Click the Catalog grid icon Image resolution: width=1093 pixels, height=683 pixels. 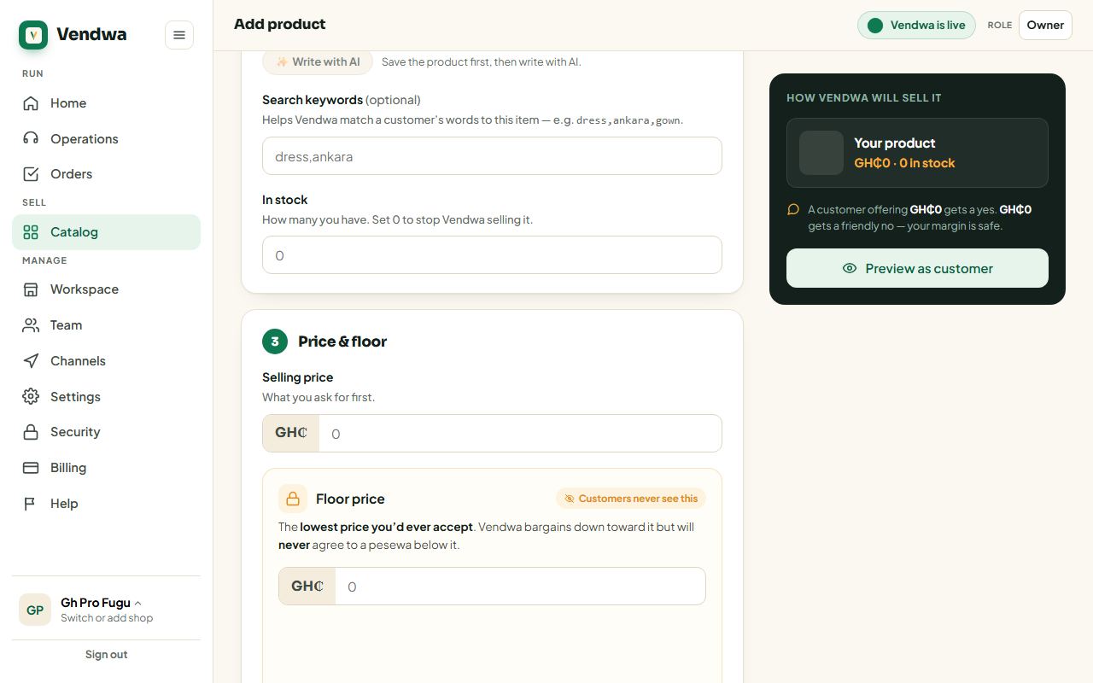pos(31,232)
